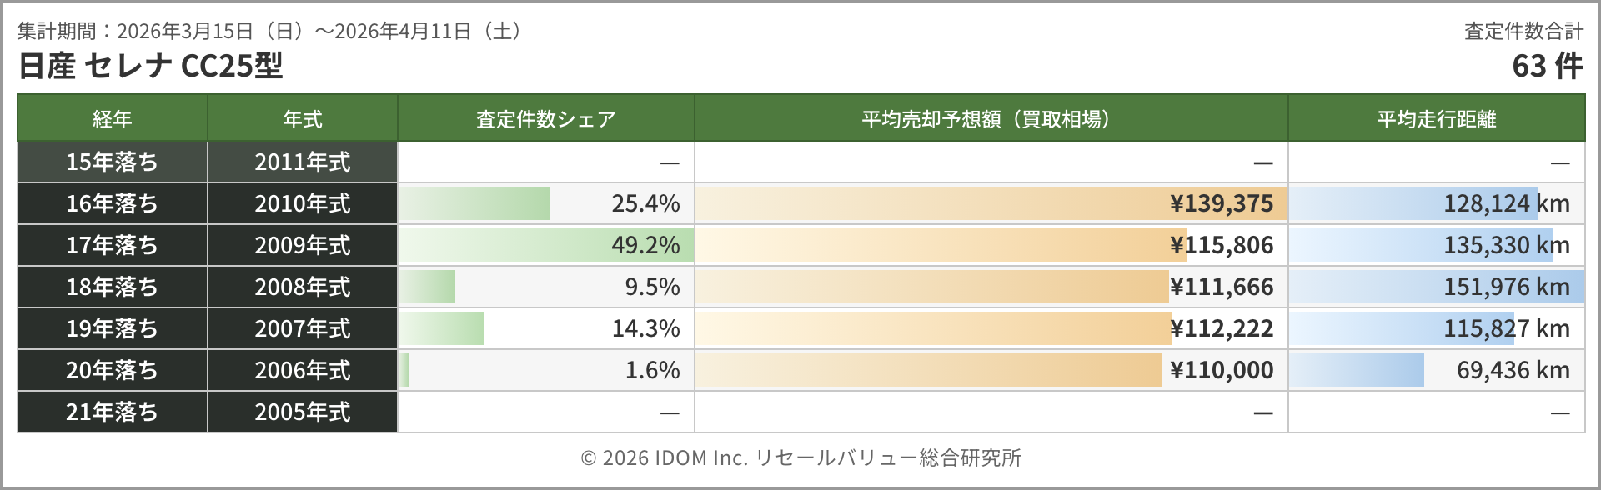Select the ¥139,375 average price value
Image resolution: width=1601 pixels, height=490 pixels.
(x=1222, y=203)
